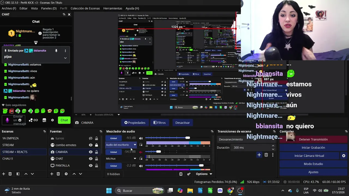The image size is (349, 196).
Task: Open source properties gear in Fuentes toolbar
Action: pos(66,174)
